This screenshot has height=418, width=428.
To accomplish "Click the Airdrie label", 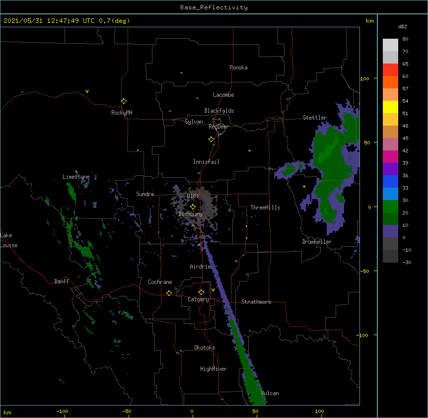I will click(200, 267).
